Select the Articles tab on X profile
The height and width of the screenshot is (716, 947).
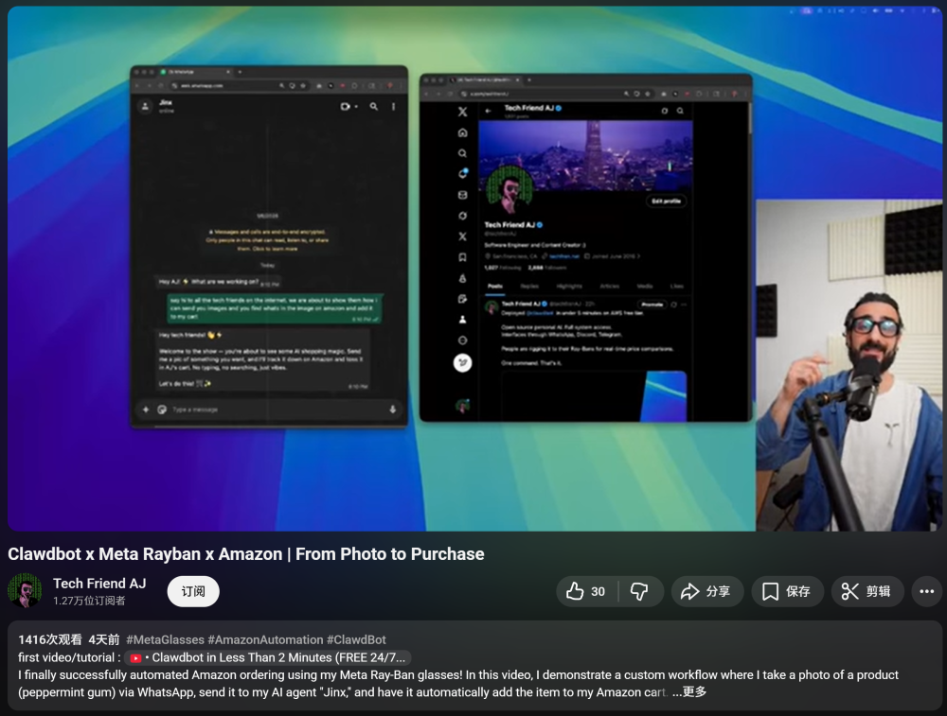609,286
